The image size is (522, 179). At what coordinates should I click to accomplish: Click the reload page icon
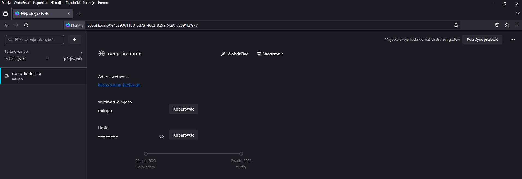(x=26, y=25)
